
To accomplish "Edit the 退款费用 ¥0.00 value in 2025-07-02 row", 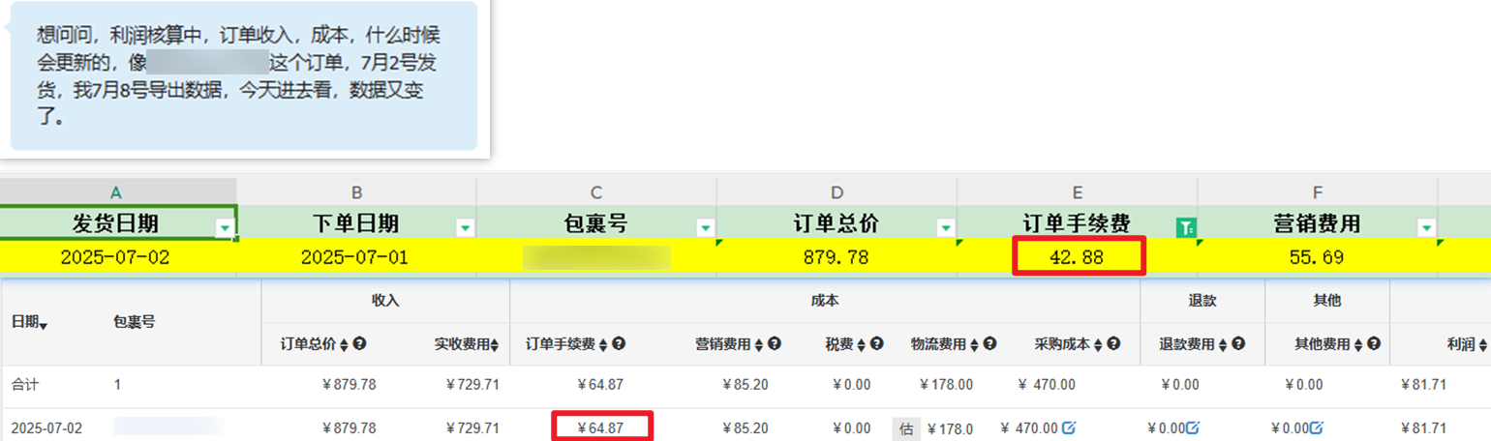I will coord(1193,426).
